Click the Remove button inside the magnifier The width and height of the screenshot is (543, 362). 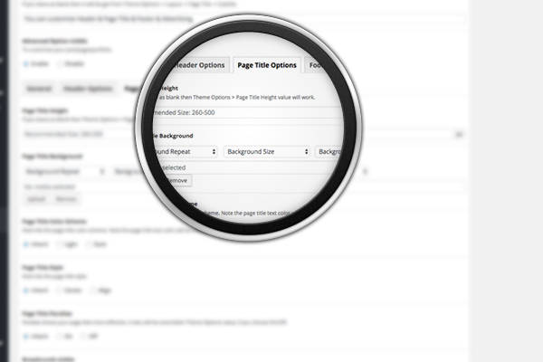click(175, 181)
